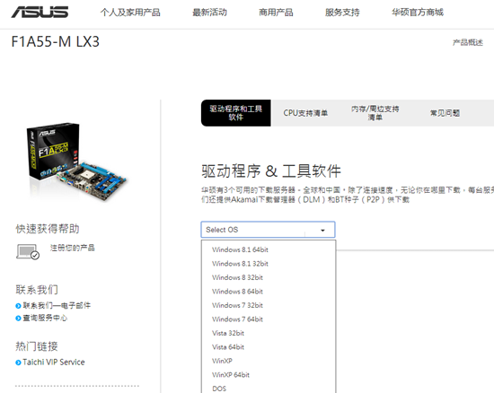Switch to 常见问题 tab
The image size is (494, 393).
(445, 113)
